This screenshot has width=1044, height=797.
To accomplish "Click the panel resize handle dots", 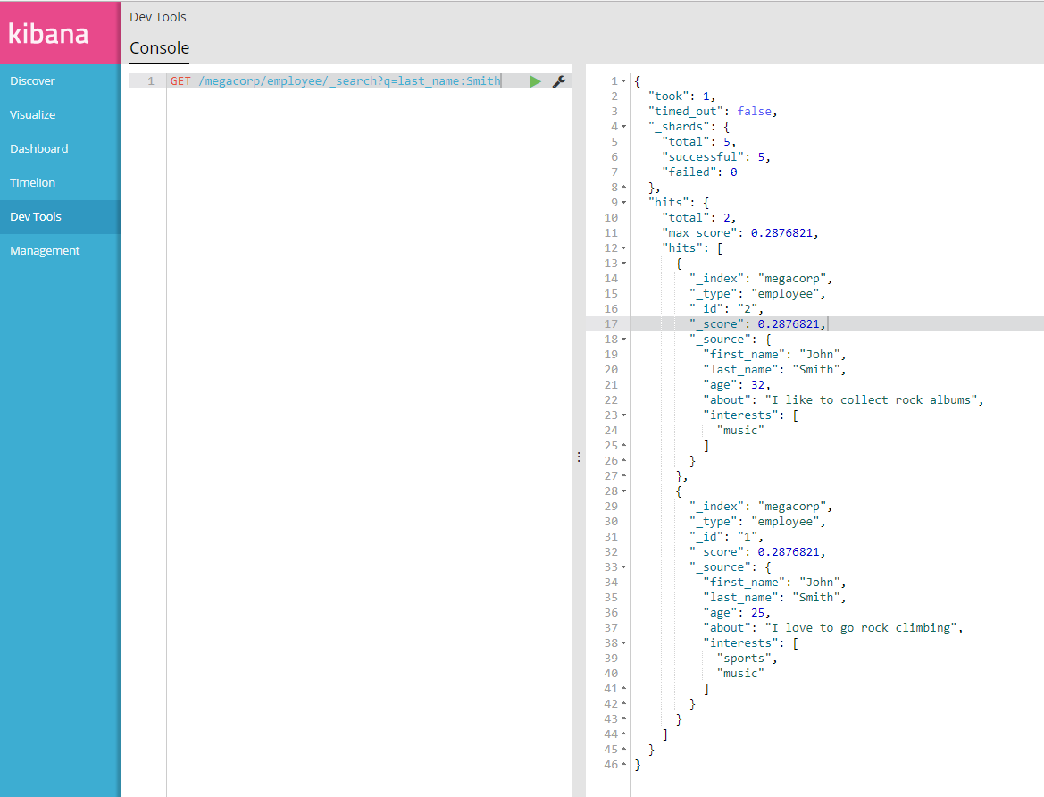I will [x=579, y=457].
